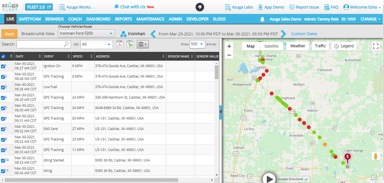The height and width of the screenshot is (183, 384).
Task: Uncheck row 3 Low Fuel event
Action: [3, 87]
